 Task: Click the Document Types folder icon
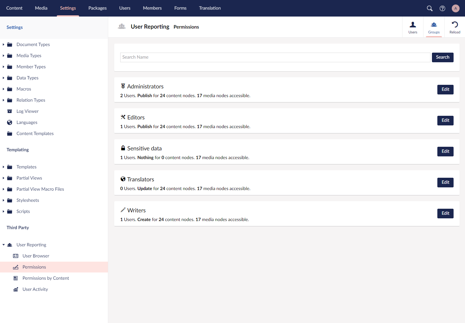click(10, 45)
